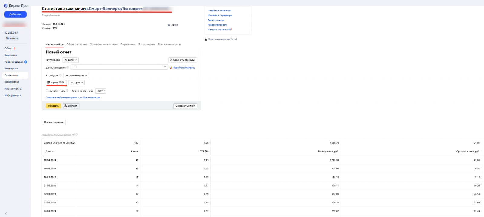Click the help icon beside Недействительные клики
The image size is (484, 217).
click(x=77, y=135)
